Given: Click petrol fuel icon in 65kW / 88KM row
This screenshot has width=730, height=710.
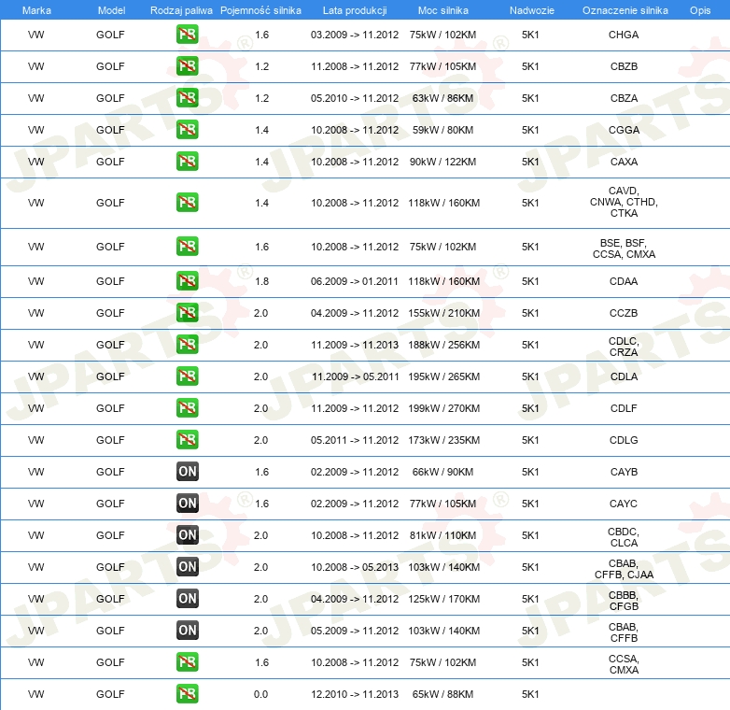Looking at the screenshot, I should [187, 694].
